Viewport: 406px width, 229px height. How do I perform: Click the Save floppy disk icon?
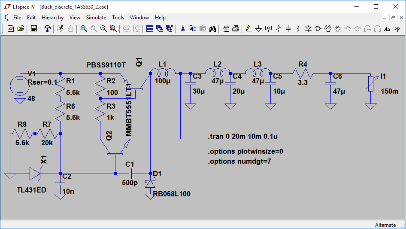tap(33, 29)
